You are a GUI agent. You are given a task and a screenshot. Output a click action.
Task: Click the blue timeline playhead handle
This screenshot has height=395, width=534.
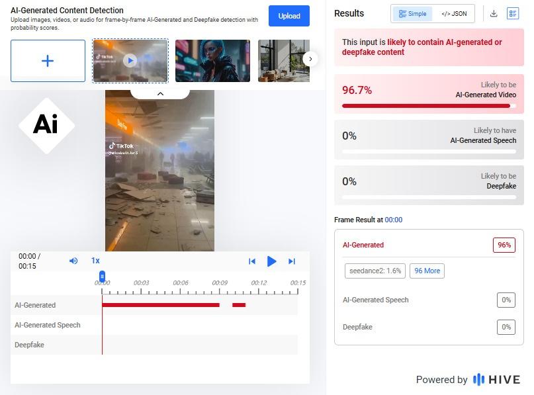click(102, 276)
